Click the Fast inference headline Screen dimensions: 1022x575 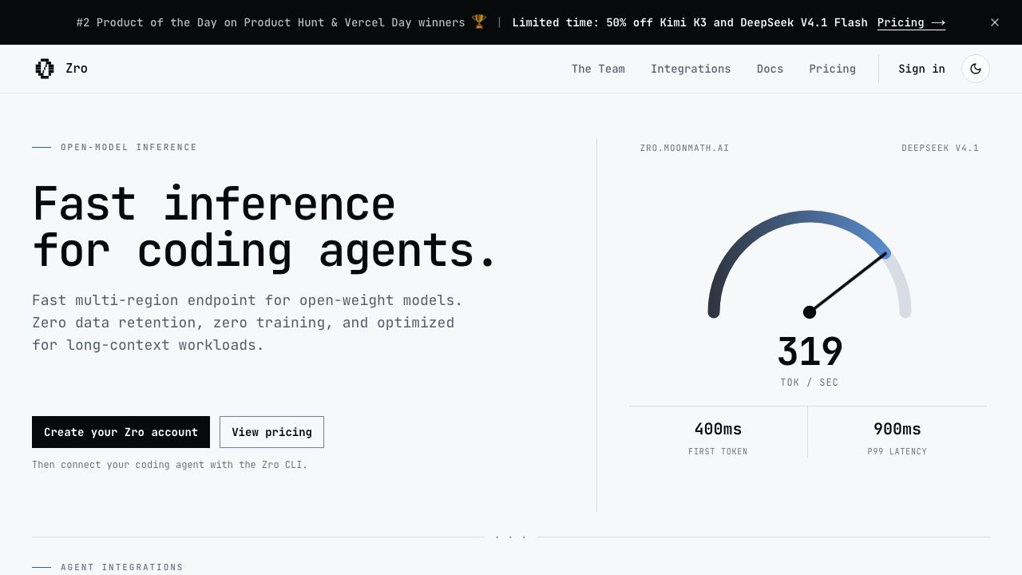pos(264,227)
